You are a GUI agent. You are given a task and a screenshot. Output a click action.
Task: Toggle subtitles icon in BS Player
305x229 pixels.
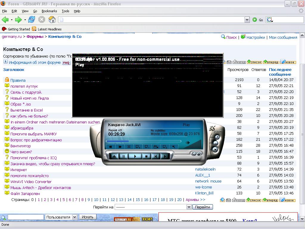click(x=165, y=147)
